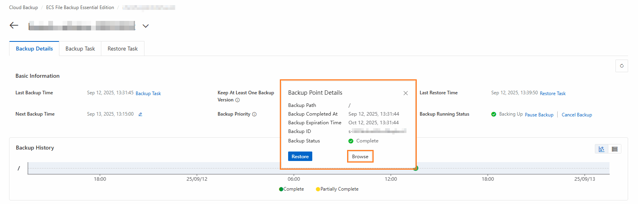Viewport: 638px width, 204px height.
Task: Expand the instance name dropdown chevron
Action: 146,26
